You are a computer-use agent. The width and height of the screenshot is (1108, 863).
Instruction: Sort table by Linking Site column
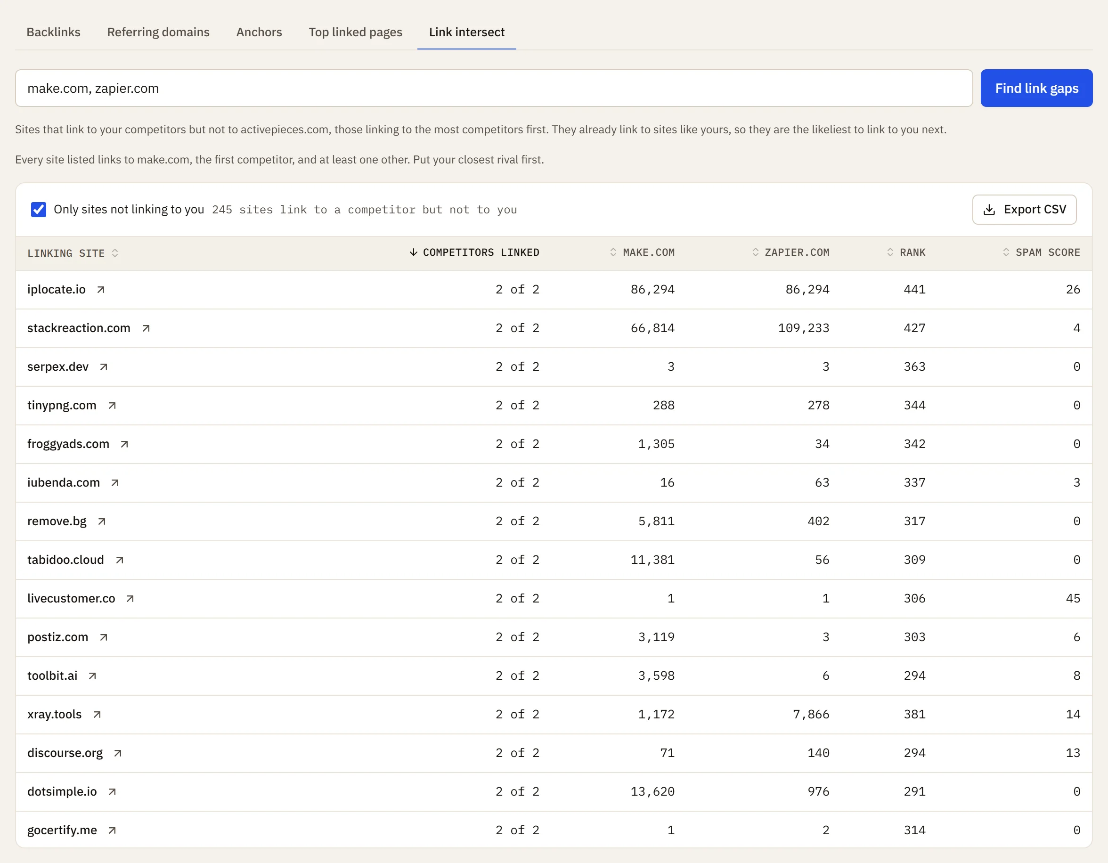pyautogui.click(x=73, y=252)
